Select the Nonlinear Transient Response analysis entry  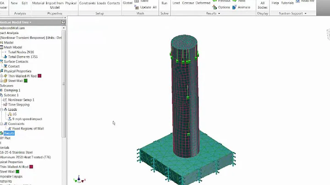(31, 38)
